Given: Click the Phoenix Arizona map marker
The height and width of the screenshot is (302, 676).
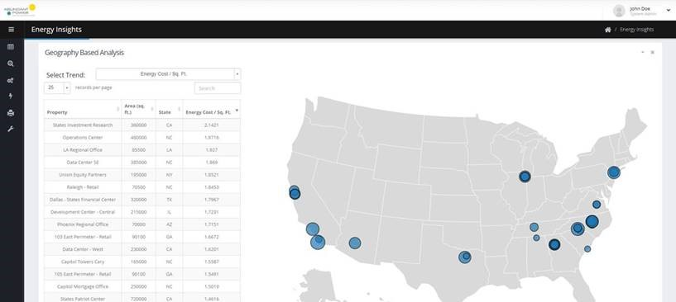Looking at the screenshot, I should coord(355,243).
